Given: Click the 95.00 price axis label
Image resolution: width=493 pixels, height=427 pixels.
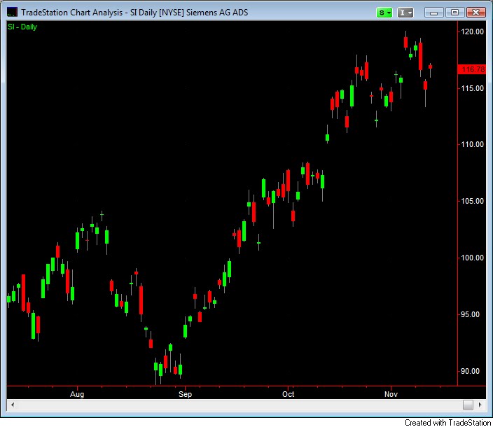Looking at the screenshot, I should (x=472, y=314).
